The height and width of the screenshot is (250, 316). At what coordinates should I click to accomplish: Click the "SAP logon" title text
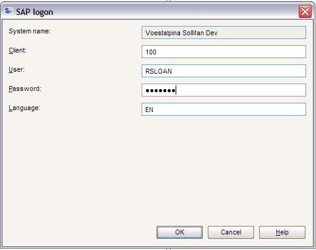pyautogui.click(x=35, y=12)
